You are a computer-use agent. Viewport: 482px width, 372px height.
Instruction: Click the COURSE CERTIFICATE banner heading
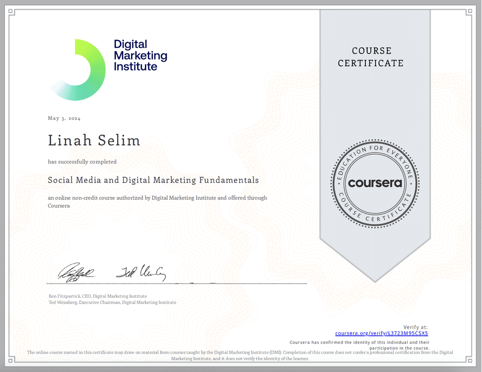pyautogui.click(x=371, y=57)
